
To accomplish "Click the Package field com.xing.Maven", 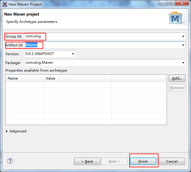I will (x=105, y=63).
